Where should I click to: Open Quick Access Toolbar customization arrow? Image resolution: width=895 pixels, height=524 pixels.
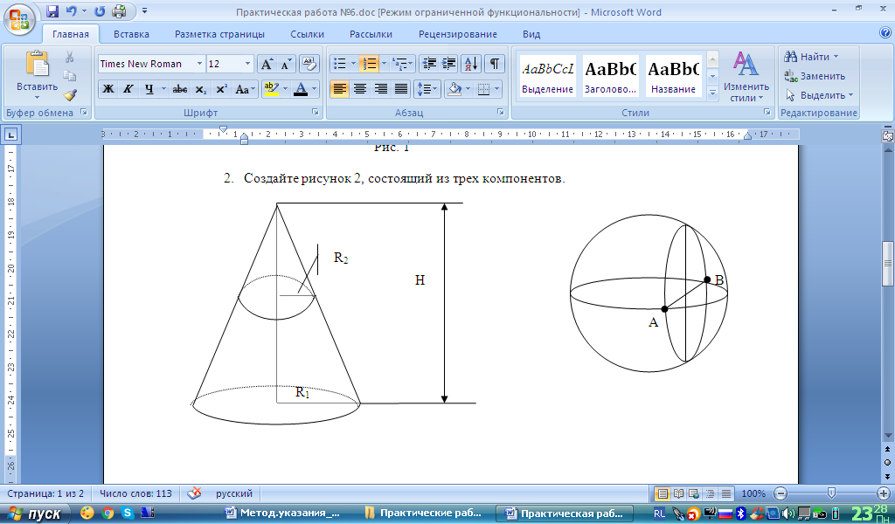coord(144,10)
